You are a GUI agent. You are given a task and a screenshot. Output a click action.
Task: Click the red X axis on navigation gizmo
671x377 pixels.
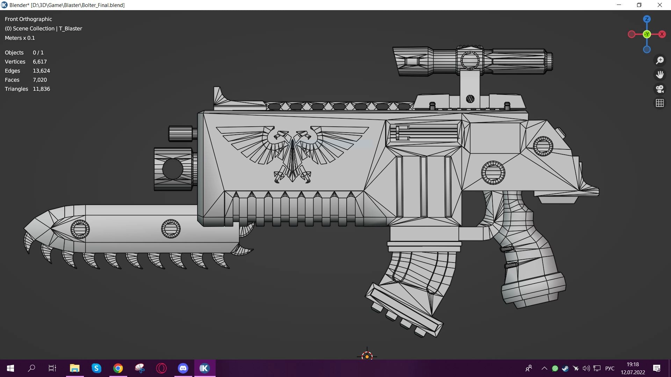pos(662,34)
